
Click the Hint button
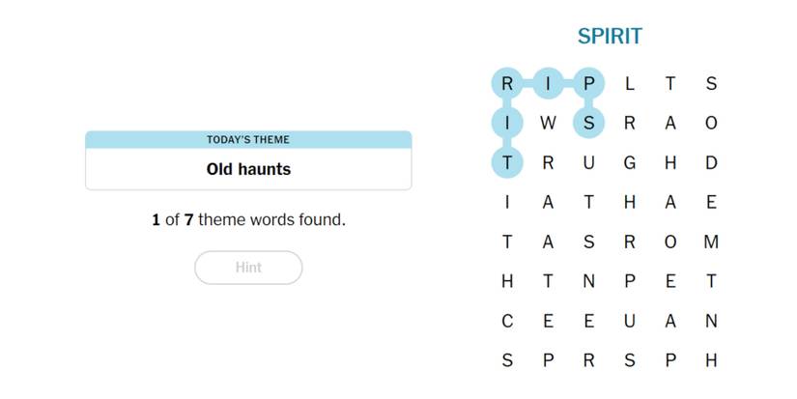(248, 268)
